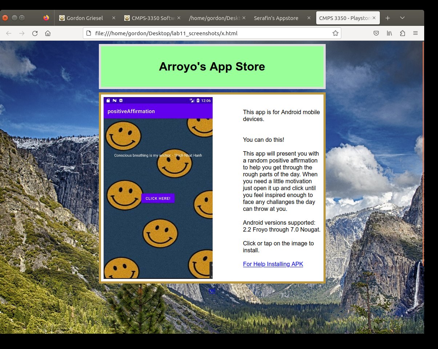Reload the current page
This screenshot has width=438, height=349.
coord(35,33)
